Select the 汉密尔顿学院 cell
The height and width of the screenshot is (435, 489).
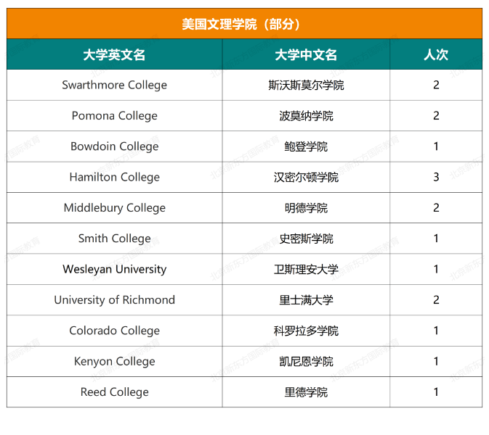pyautogui.click(x=306, y=177)
